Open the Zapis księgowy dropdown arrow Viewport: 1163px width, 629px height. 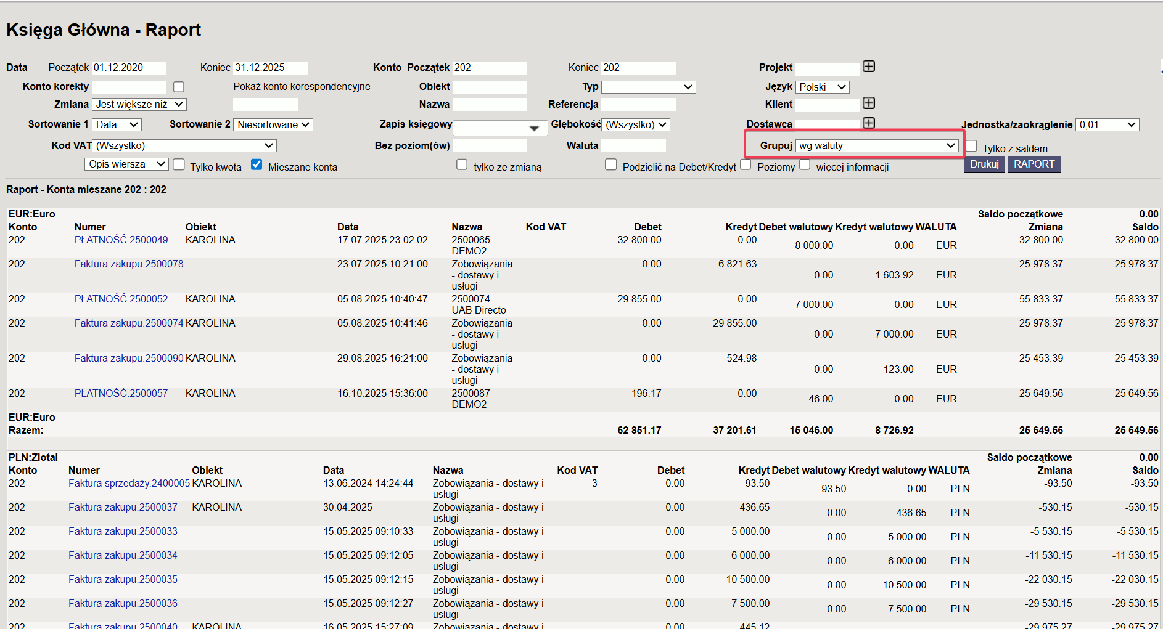(x=534, y=128)
